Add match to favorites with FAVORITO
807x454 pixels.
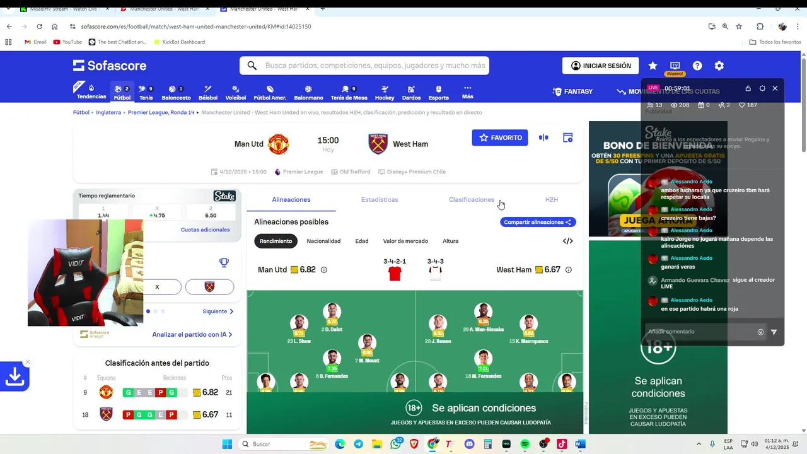(500, 137)
